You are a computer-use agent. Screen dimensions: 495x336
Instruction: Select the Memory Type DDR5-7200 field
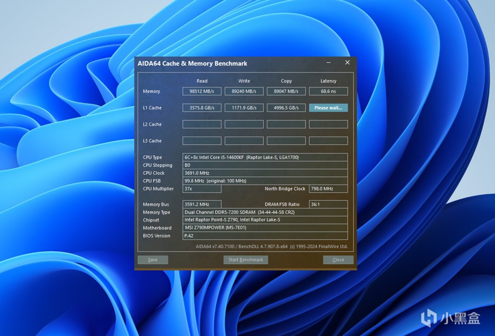pyautogui.click(x=265, y=212)
